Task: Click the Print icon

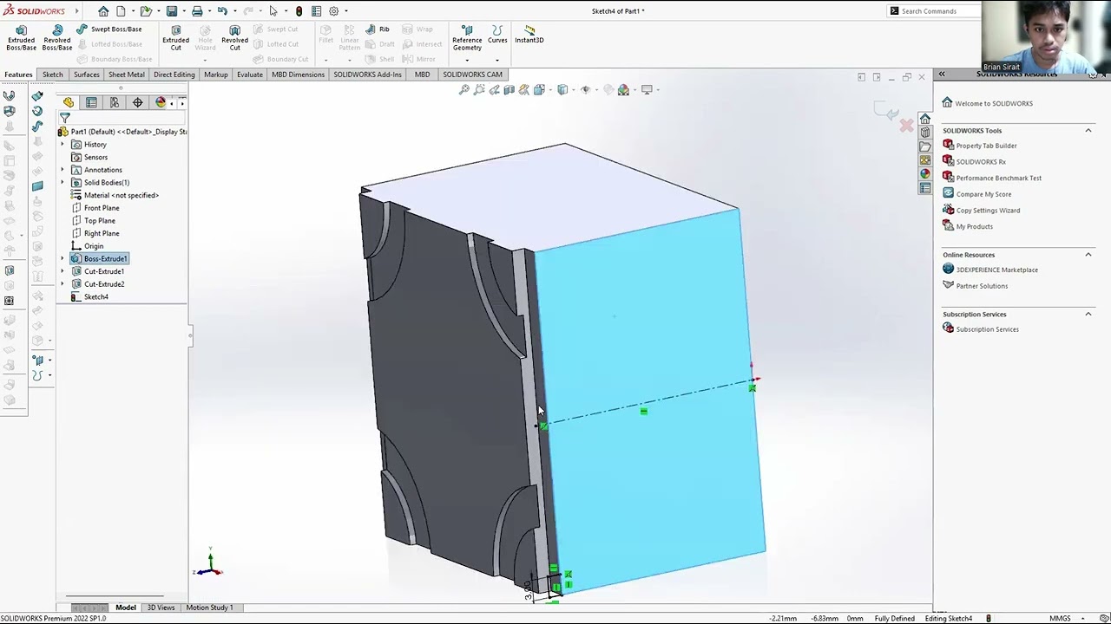Action: (x=197, y=11)
